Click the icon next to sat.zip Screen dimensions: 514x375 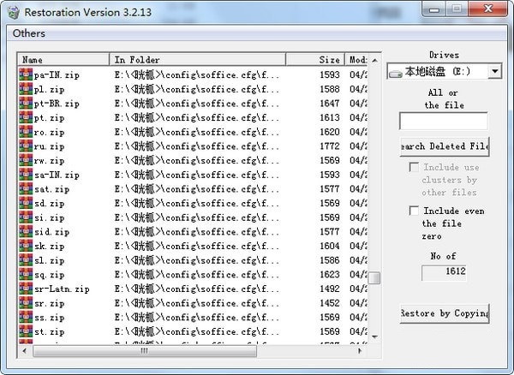(x=25, y=189)
